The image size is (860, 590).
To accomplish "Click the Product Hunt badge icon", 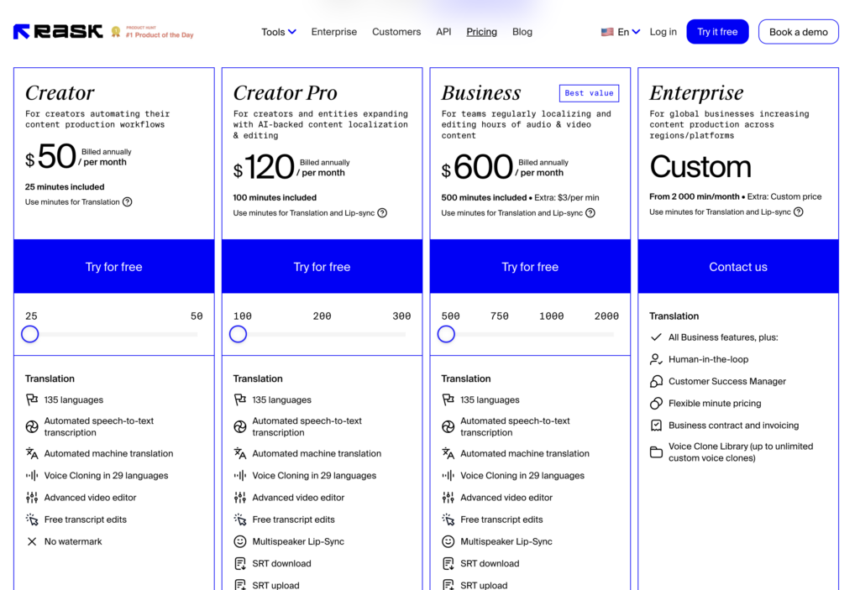I will 116,32.
